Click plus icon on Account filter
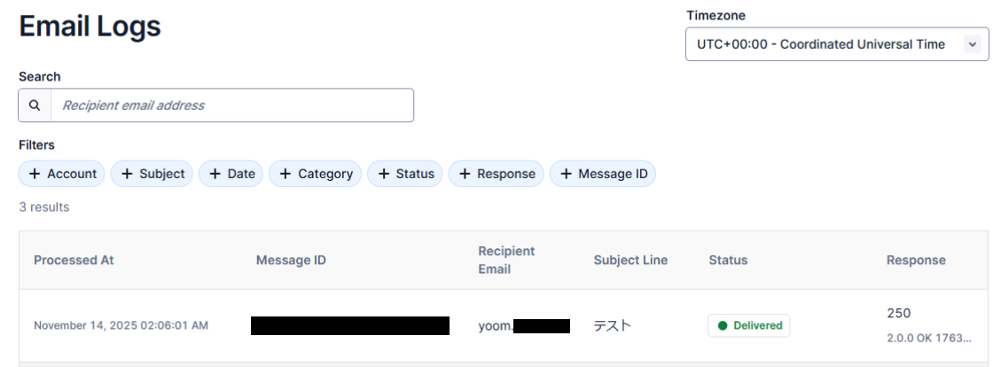Image resolution: width=1001 pixels, height=367 pixels. pyautogui.click(x=35, y=174)
